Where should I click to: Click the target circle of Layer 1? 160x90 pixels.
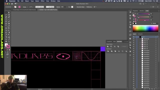tap(156, 37)
